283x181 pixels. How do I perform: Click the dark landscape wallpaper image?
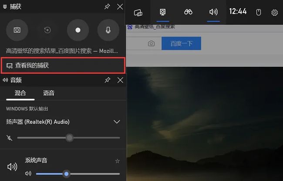coord(205,124)
